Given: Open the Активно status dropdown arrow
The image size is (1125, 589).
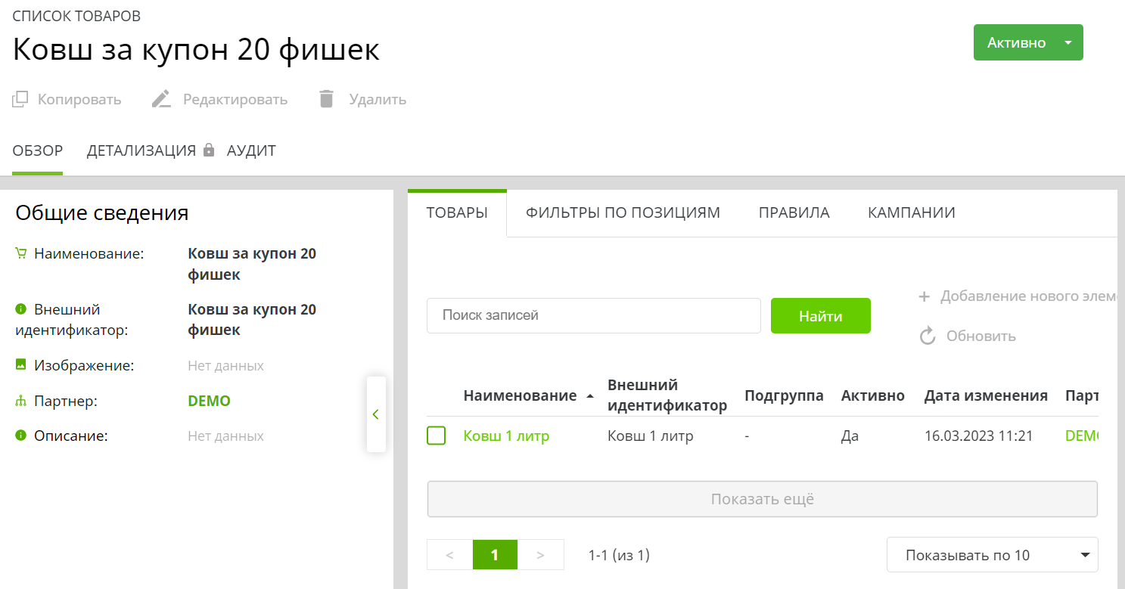Looking at the screenshot, I should (1068, 42).
